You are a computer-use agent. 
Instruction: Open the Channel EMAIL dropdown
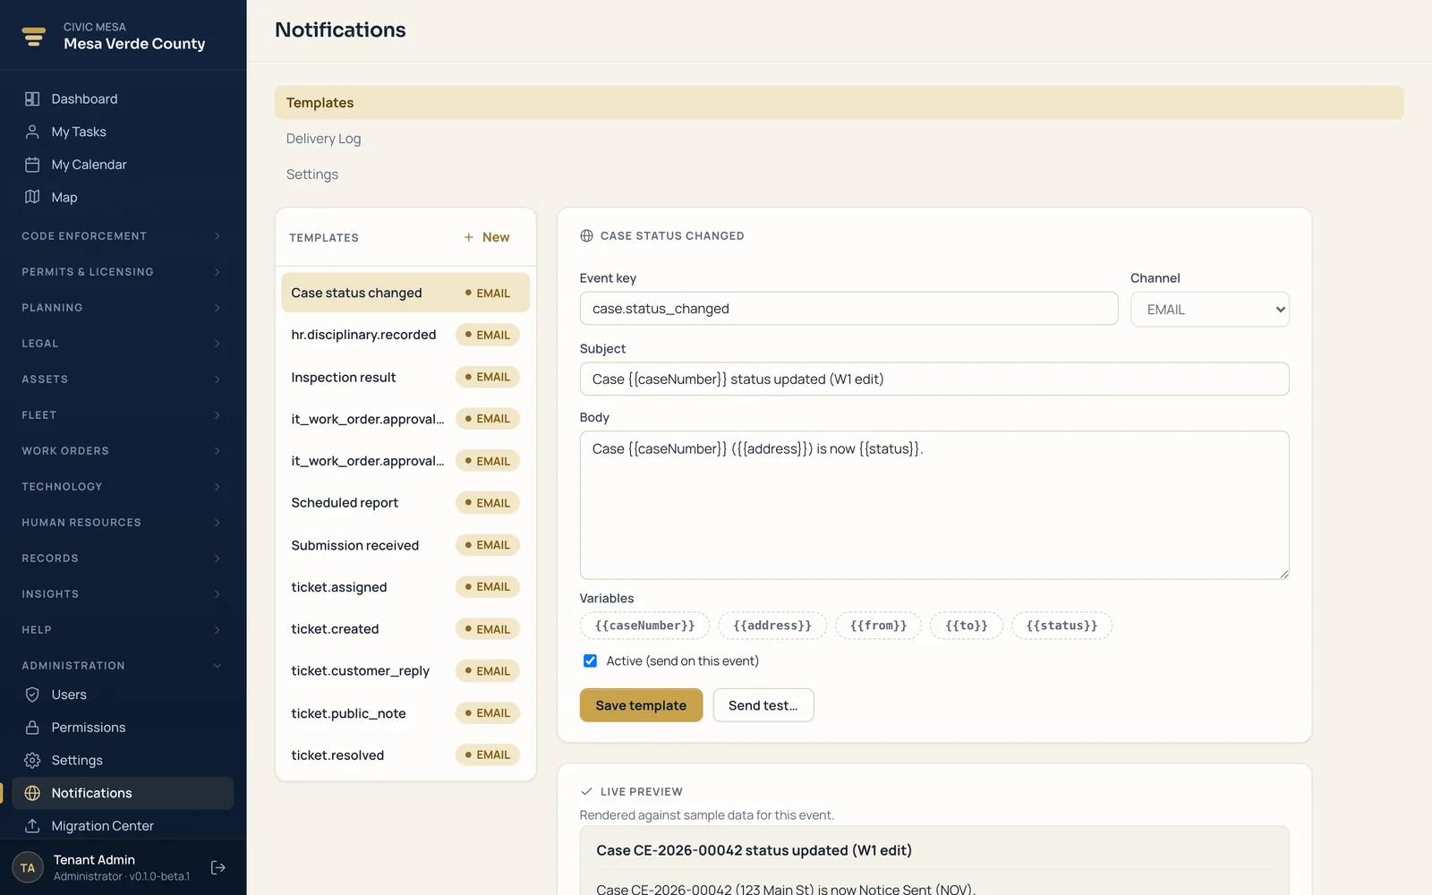pyautogui.click(x=1209, y=310)
